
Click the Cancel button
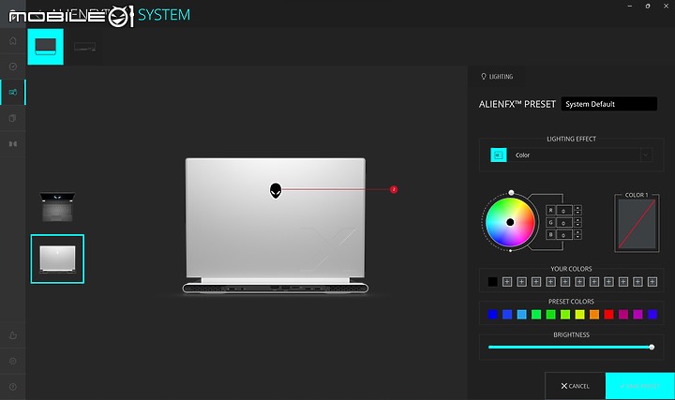[x=575, y=386]
